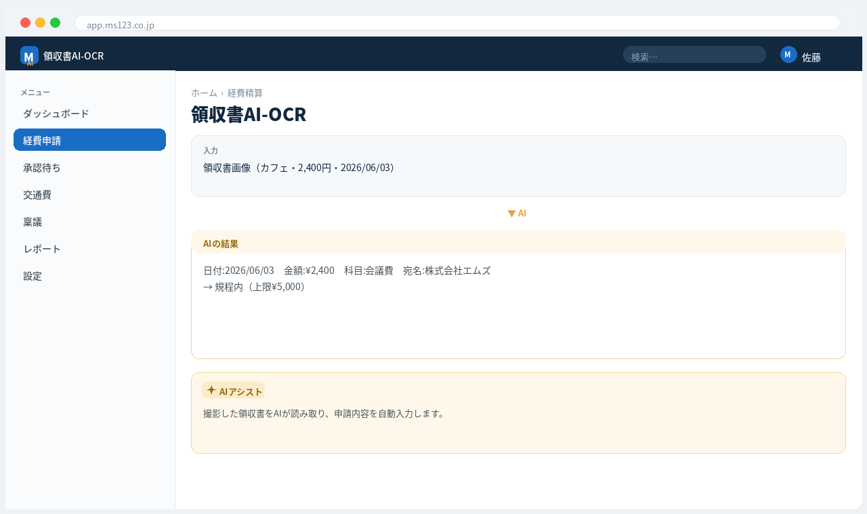Click 日付:2026/06/03 in the result
The width and height of the screenshot is (867, 514).
238,271
